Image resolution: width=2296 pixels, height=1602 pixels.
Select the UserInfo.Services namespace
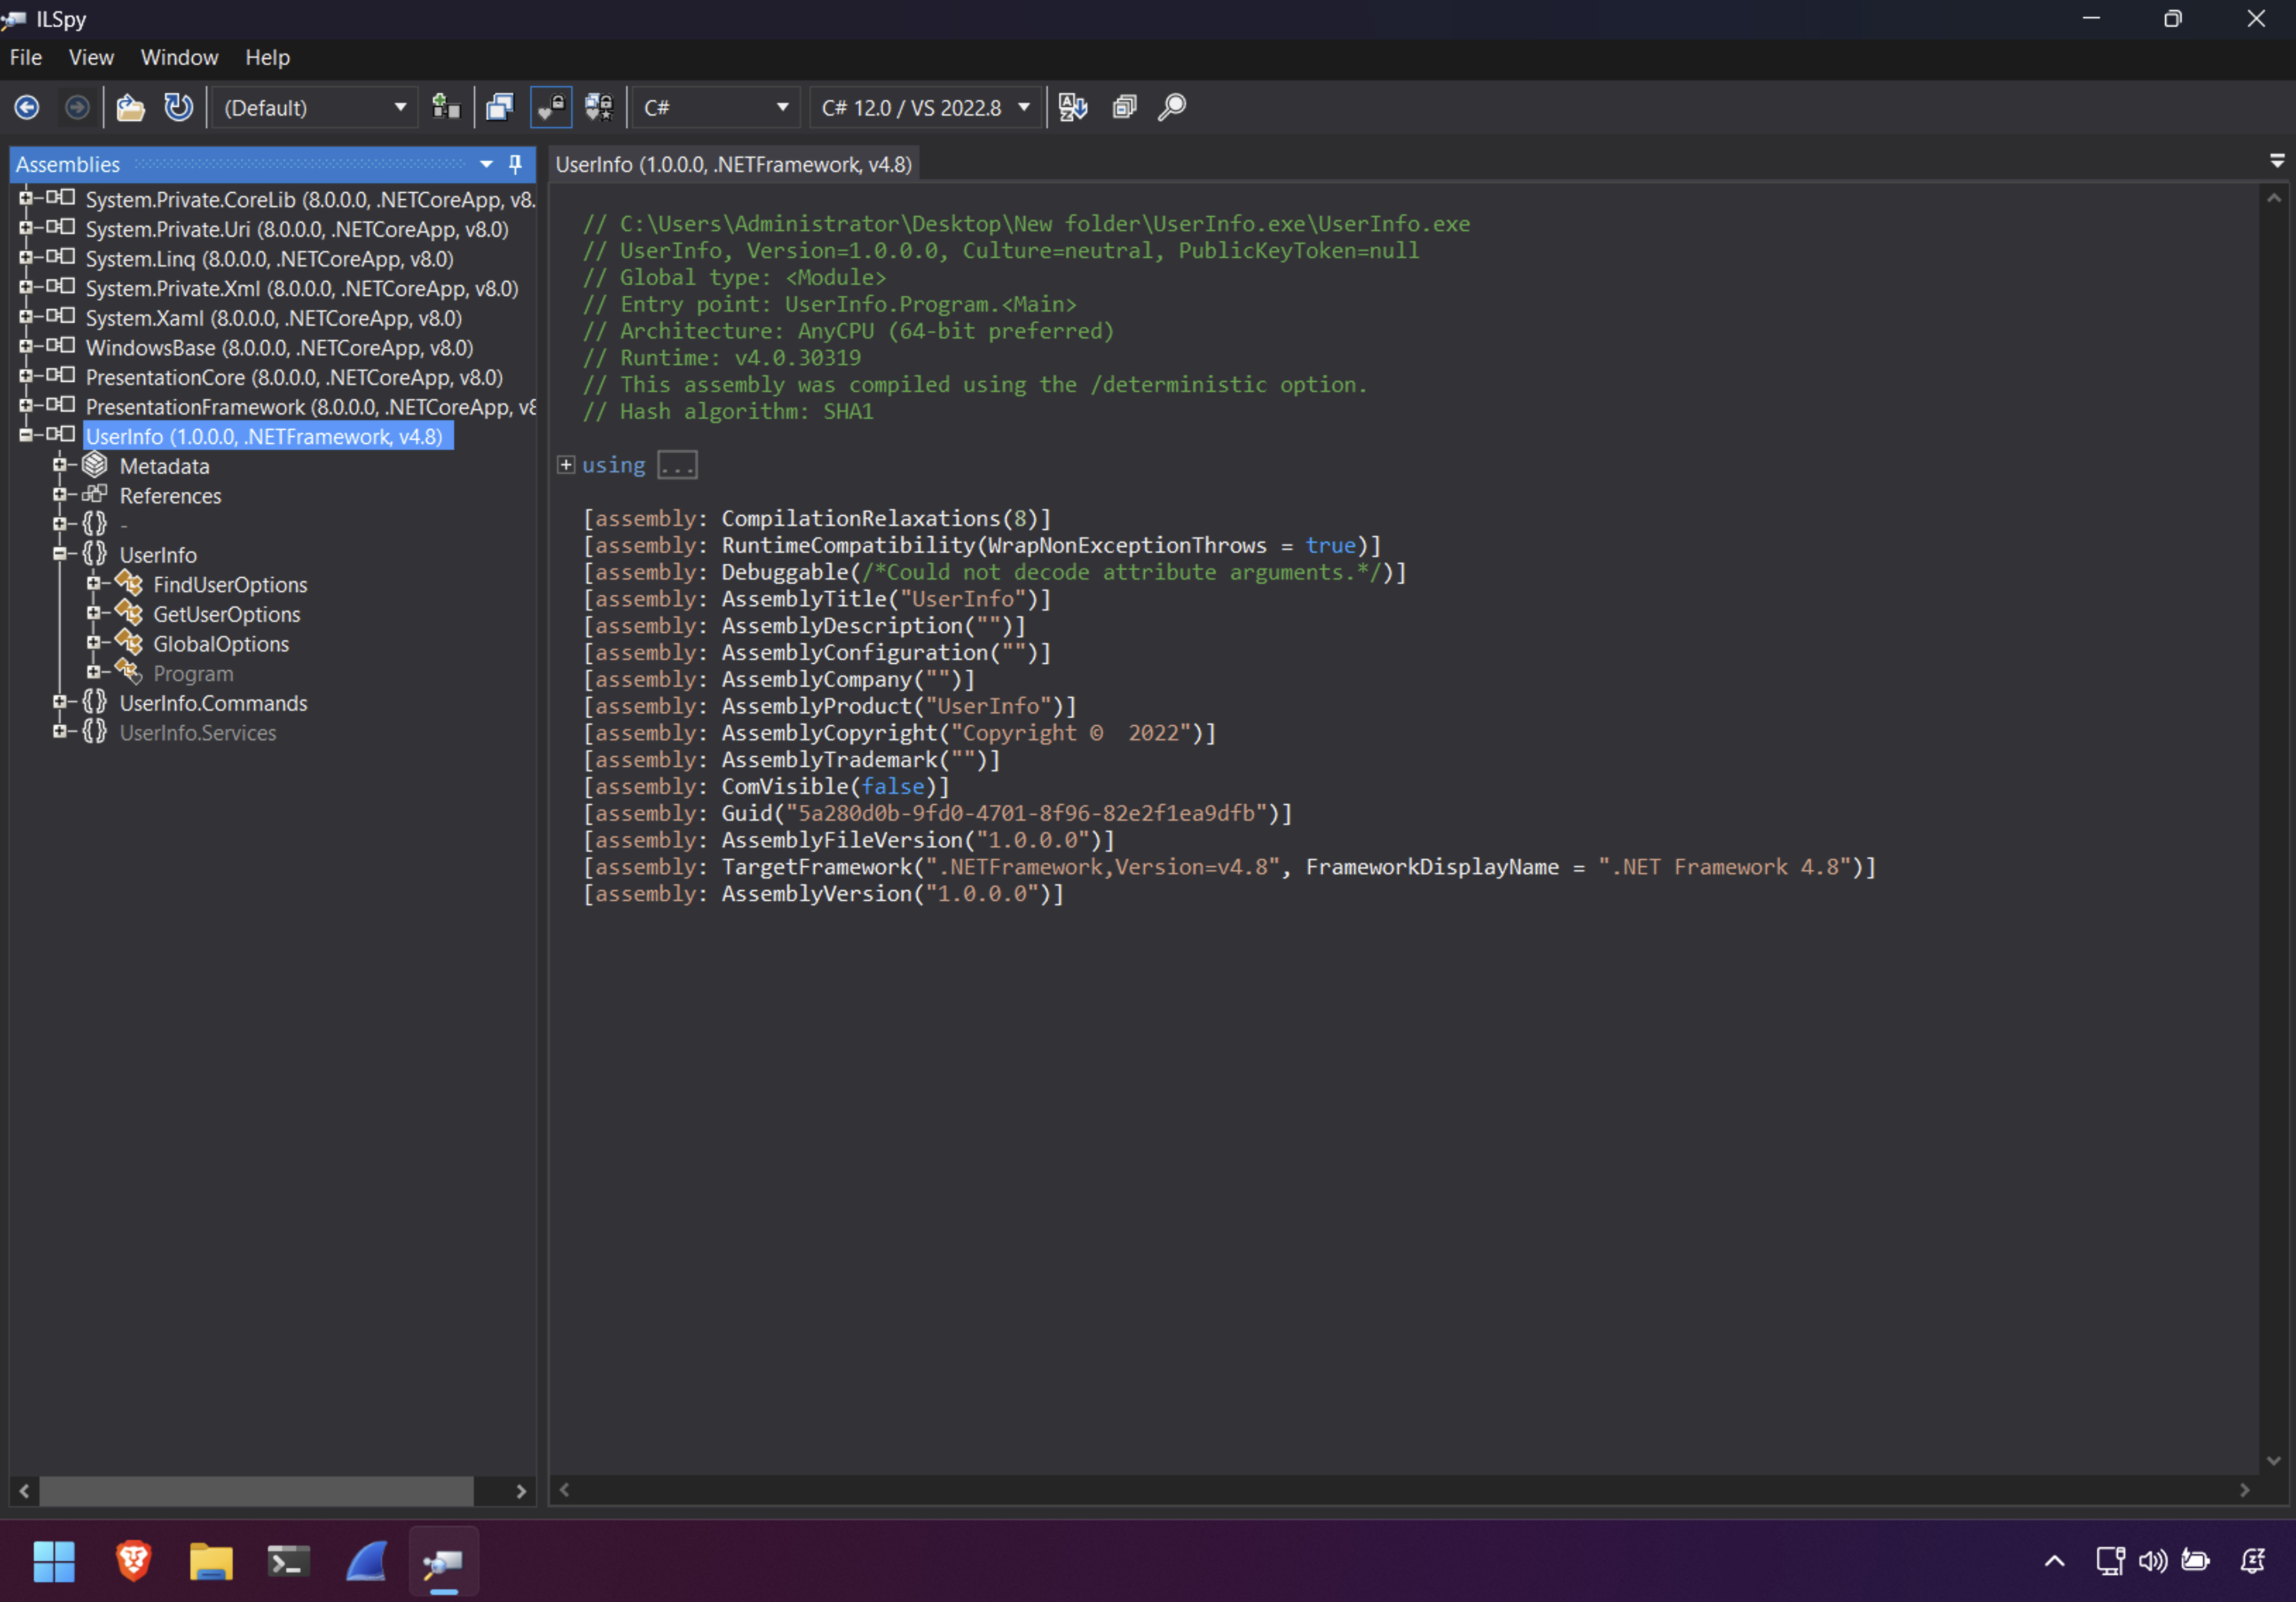coord(198,733)
